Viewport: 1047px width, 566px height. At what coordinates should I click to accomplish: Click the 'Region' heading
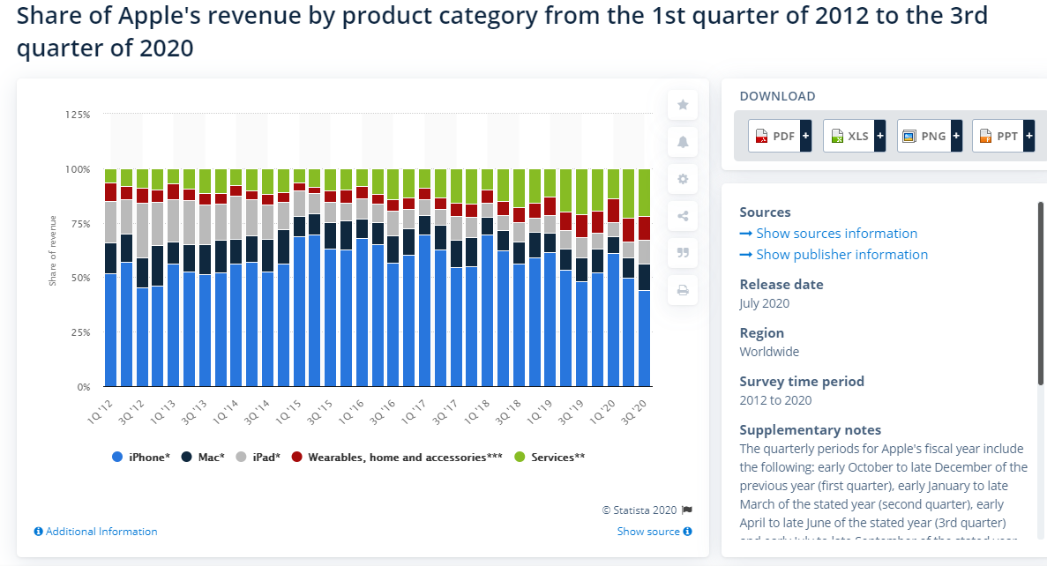(762, 333)
